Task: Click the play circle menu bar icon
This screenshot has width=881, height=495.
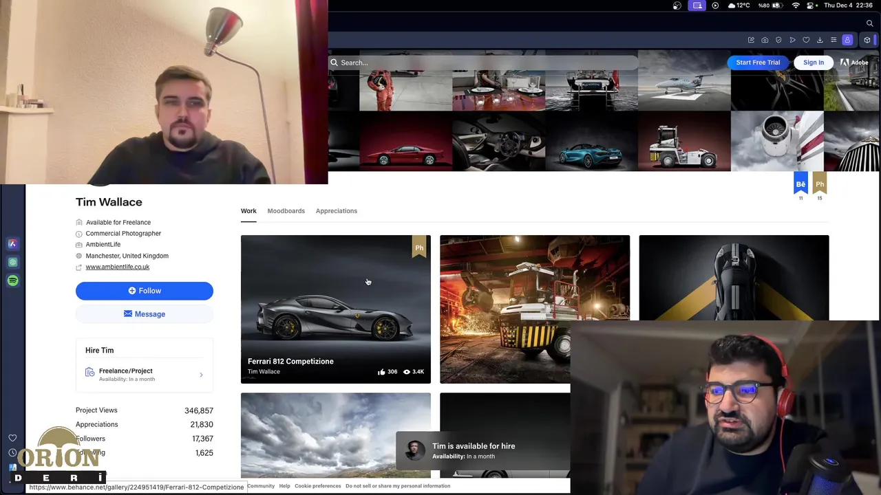Action: click(x=715, y=5)
